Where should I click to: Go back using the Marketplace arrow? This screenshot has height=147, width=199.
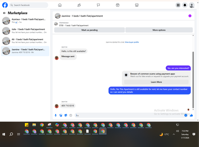pos(4,13)
